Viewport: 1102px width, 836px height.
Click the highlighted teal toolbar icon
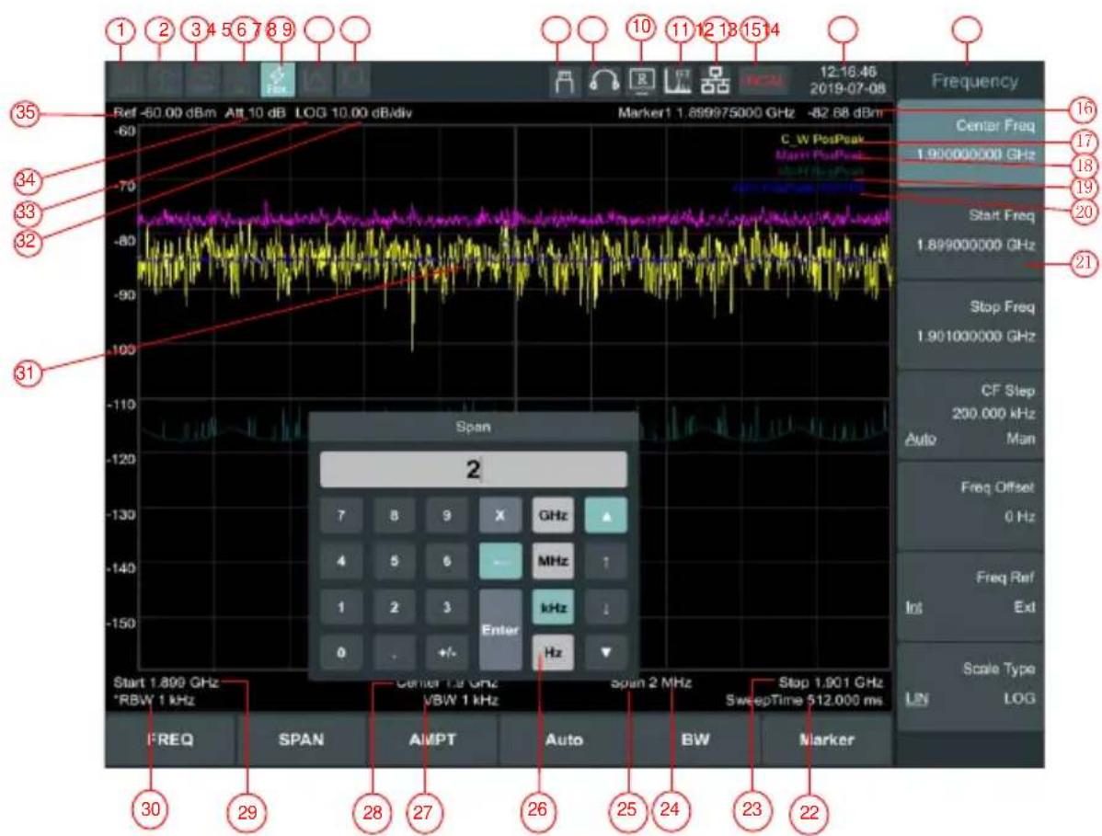point(279,80)
